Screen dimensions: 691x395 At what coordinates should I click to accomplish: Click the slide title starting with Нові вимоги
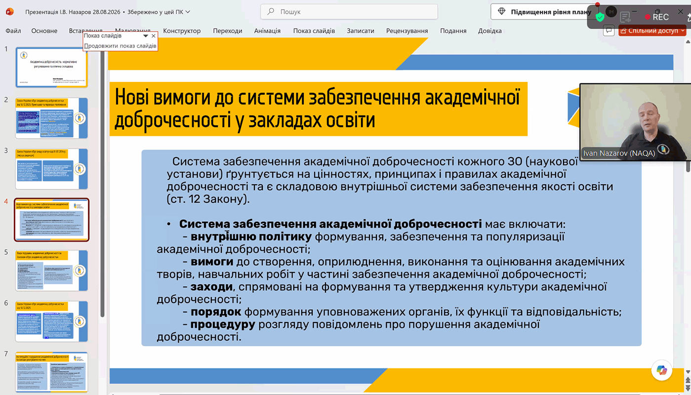319,109
